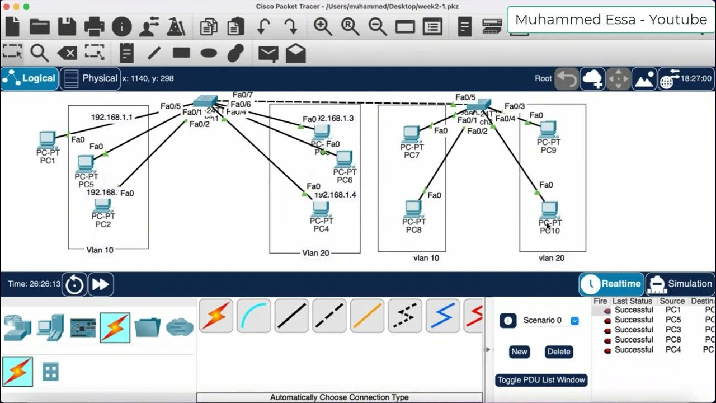Select the Multiuser Connection cloud category
The height and width of the screenshot is (403, 716).
point(180,327)
